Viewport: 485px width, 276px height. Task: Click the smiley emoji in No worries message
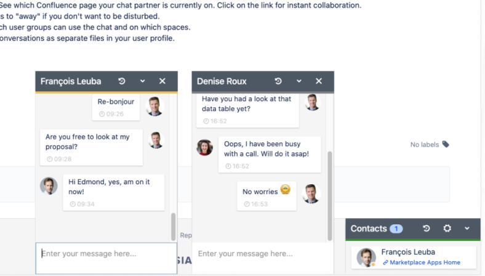click(x=286, y=190)
